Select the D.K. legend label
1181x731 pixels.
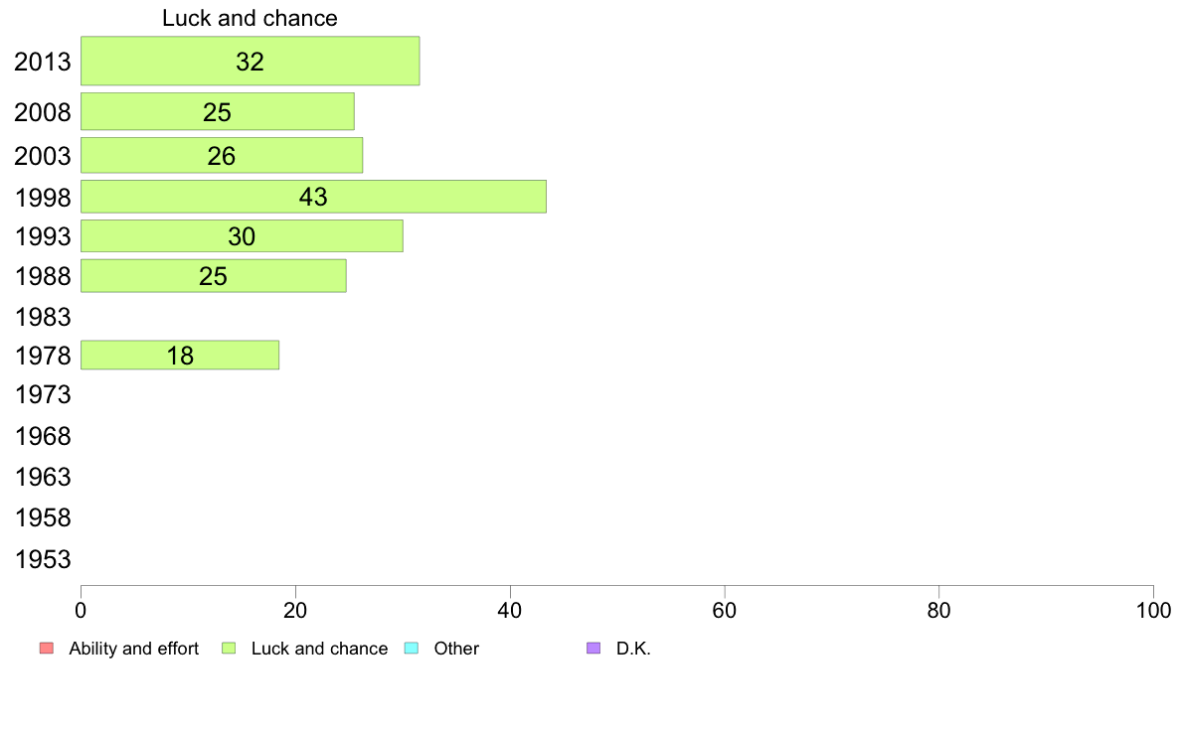633,649
